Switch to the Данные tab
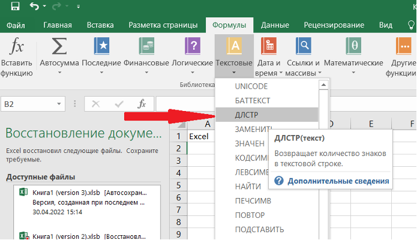 coord(275,25)
